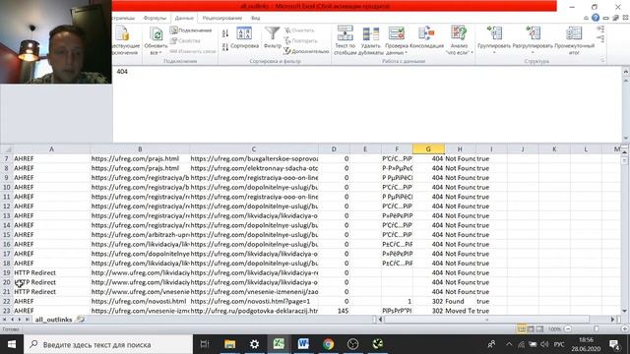Click Remove Duplicates (Удалить дубликаты)
The height and width of the screenshot is (354, 630).
point(370,40)
